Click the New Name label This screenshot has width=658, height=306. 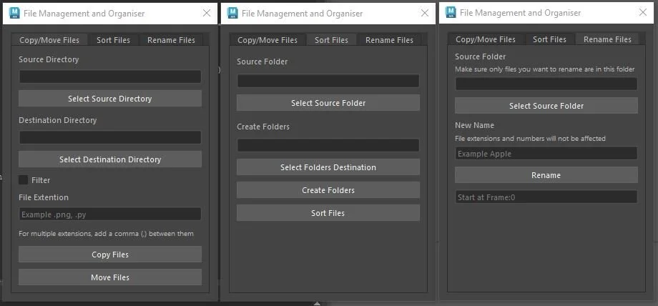[x=475, y=125]
